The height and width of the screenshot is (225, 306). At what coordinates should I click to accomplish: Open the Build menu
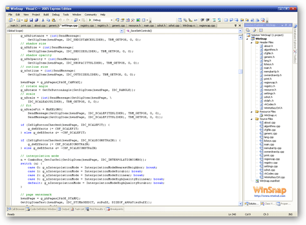(46, 15)
